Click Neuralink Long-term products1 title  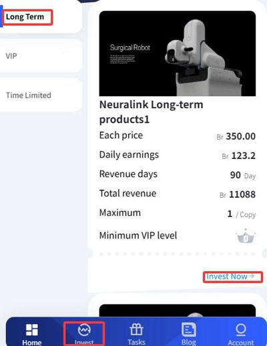(152, 112)
